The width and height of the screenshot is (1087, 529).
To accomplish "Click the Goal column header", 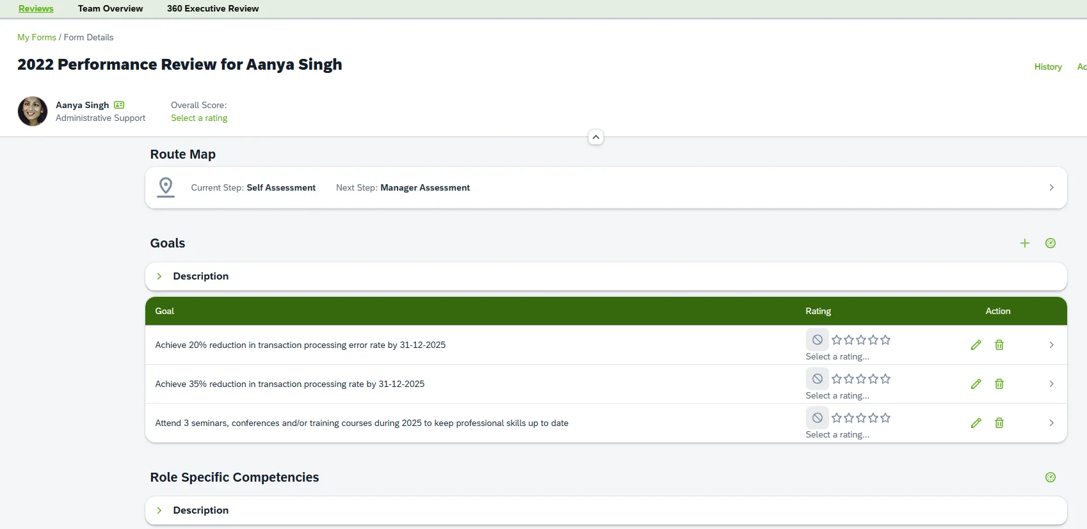I will [165, 311].
